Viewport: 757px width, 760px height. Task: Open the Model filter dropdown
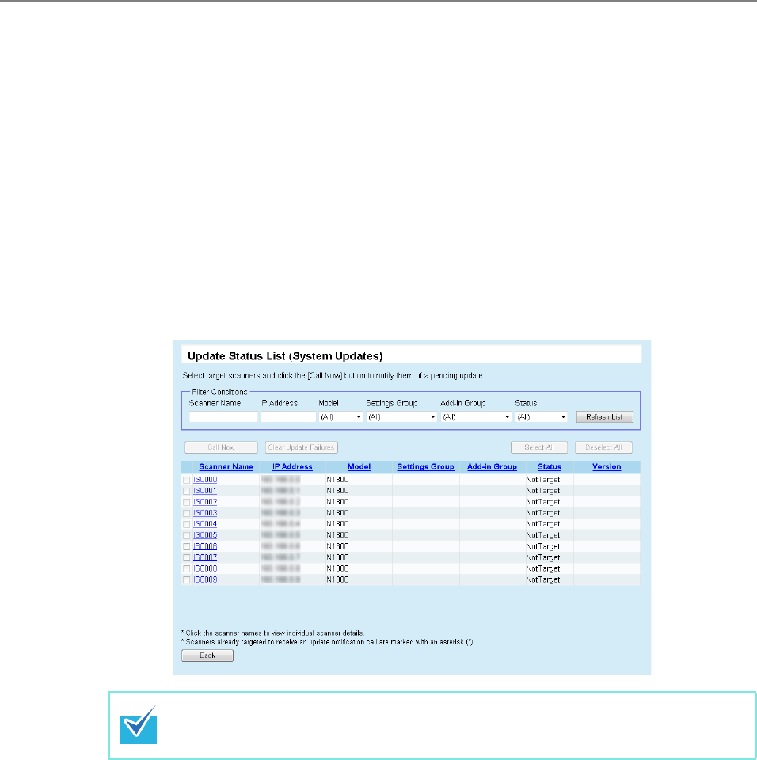click(x=340, y=416)
